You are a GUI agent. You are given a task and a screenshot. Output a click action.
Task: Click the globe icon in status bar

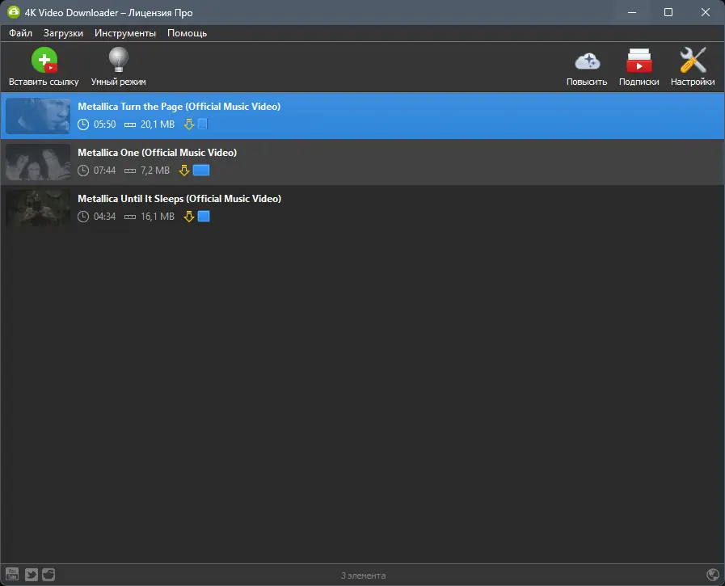(x=713, y=575)
